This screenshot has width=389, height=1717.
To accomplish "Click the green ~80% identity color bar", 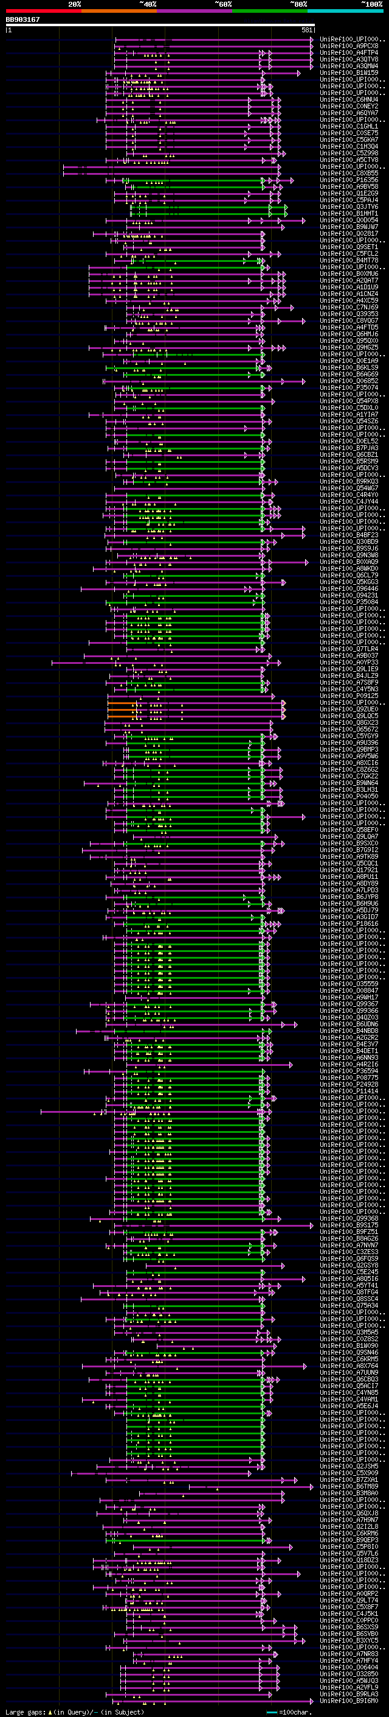I will 270,11.
